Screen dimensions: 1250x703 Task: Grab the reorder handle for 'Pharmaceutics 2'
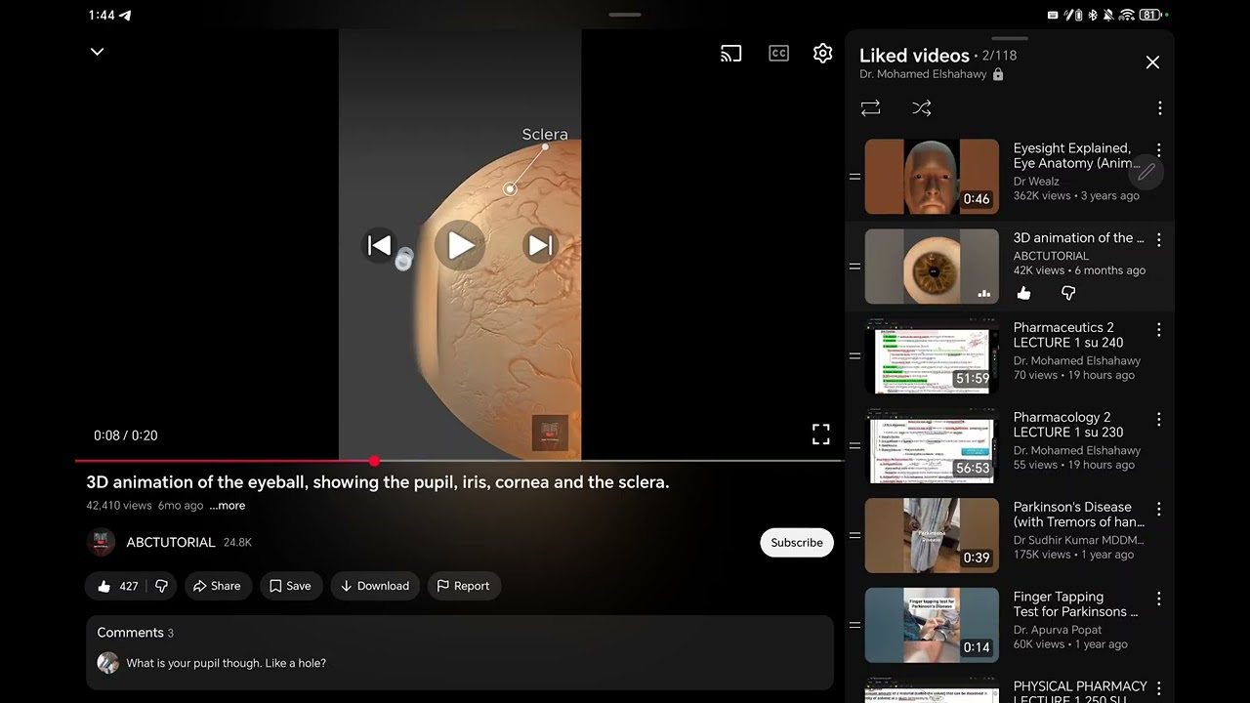[x=854, y=356]
